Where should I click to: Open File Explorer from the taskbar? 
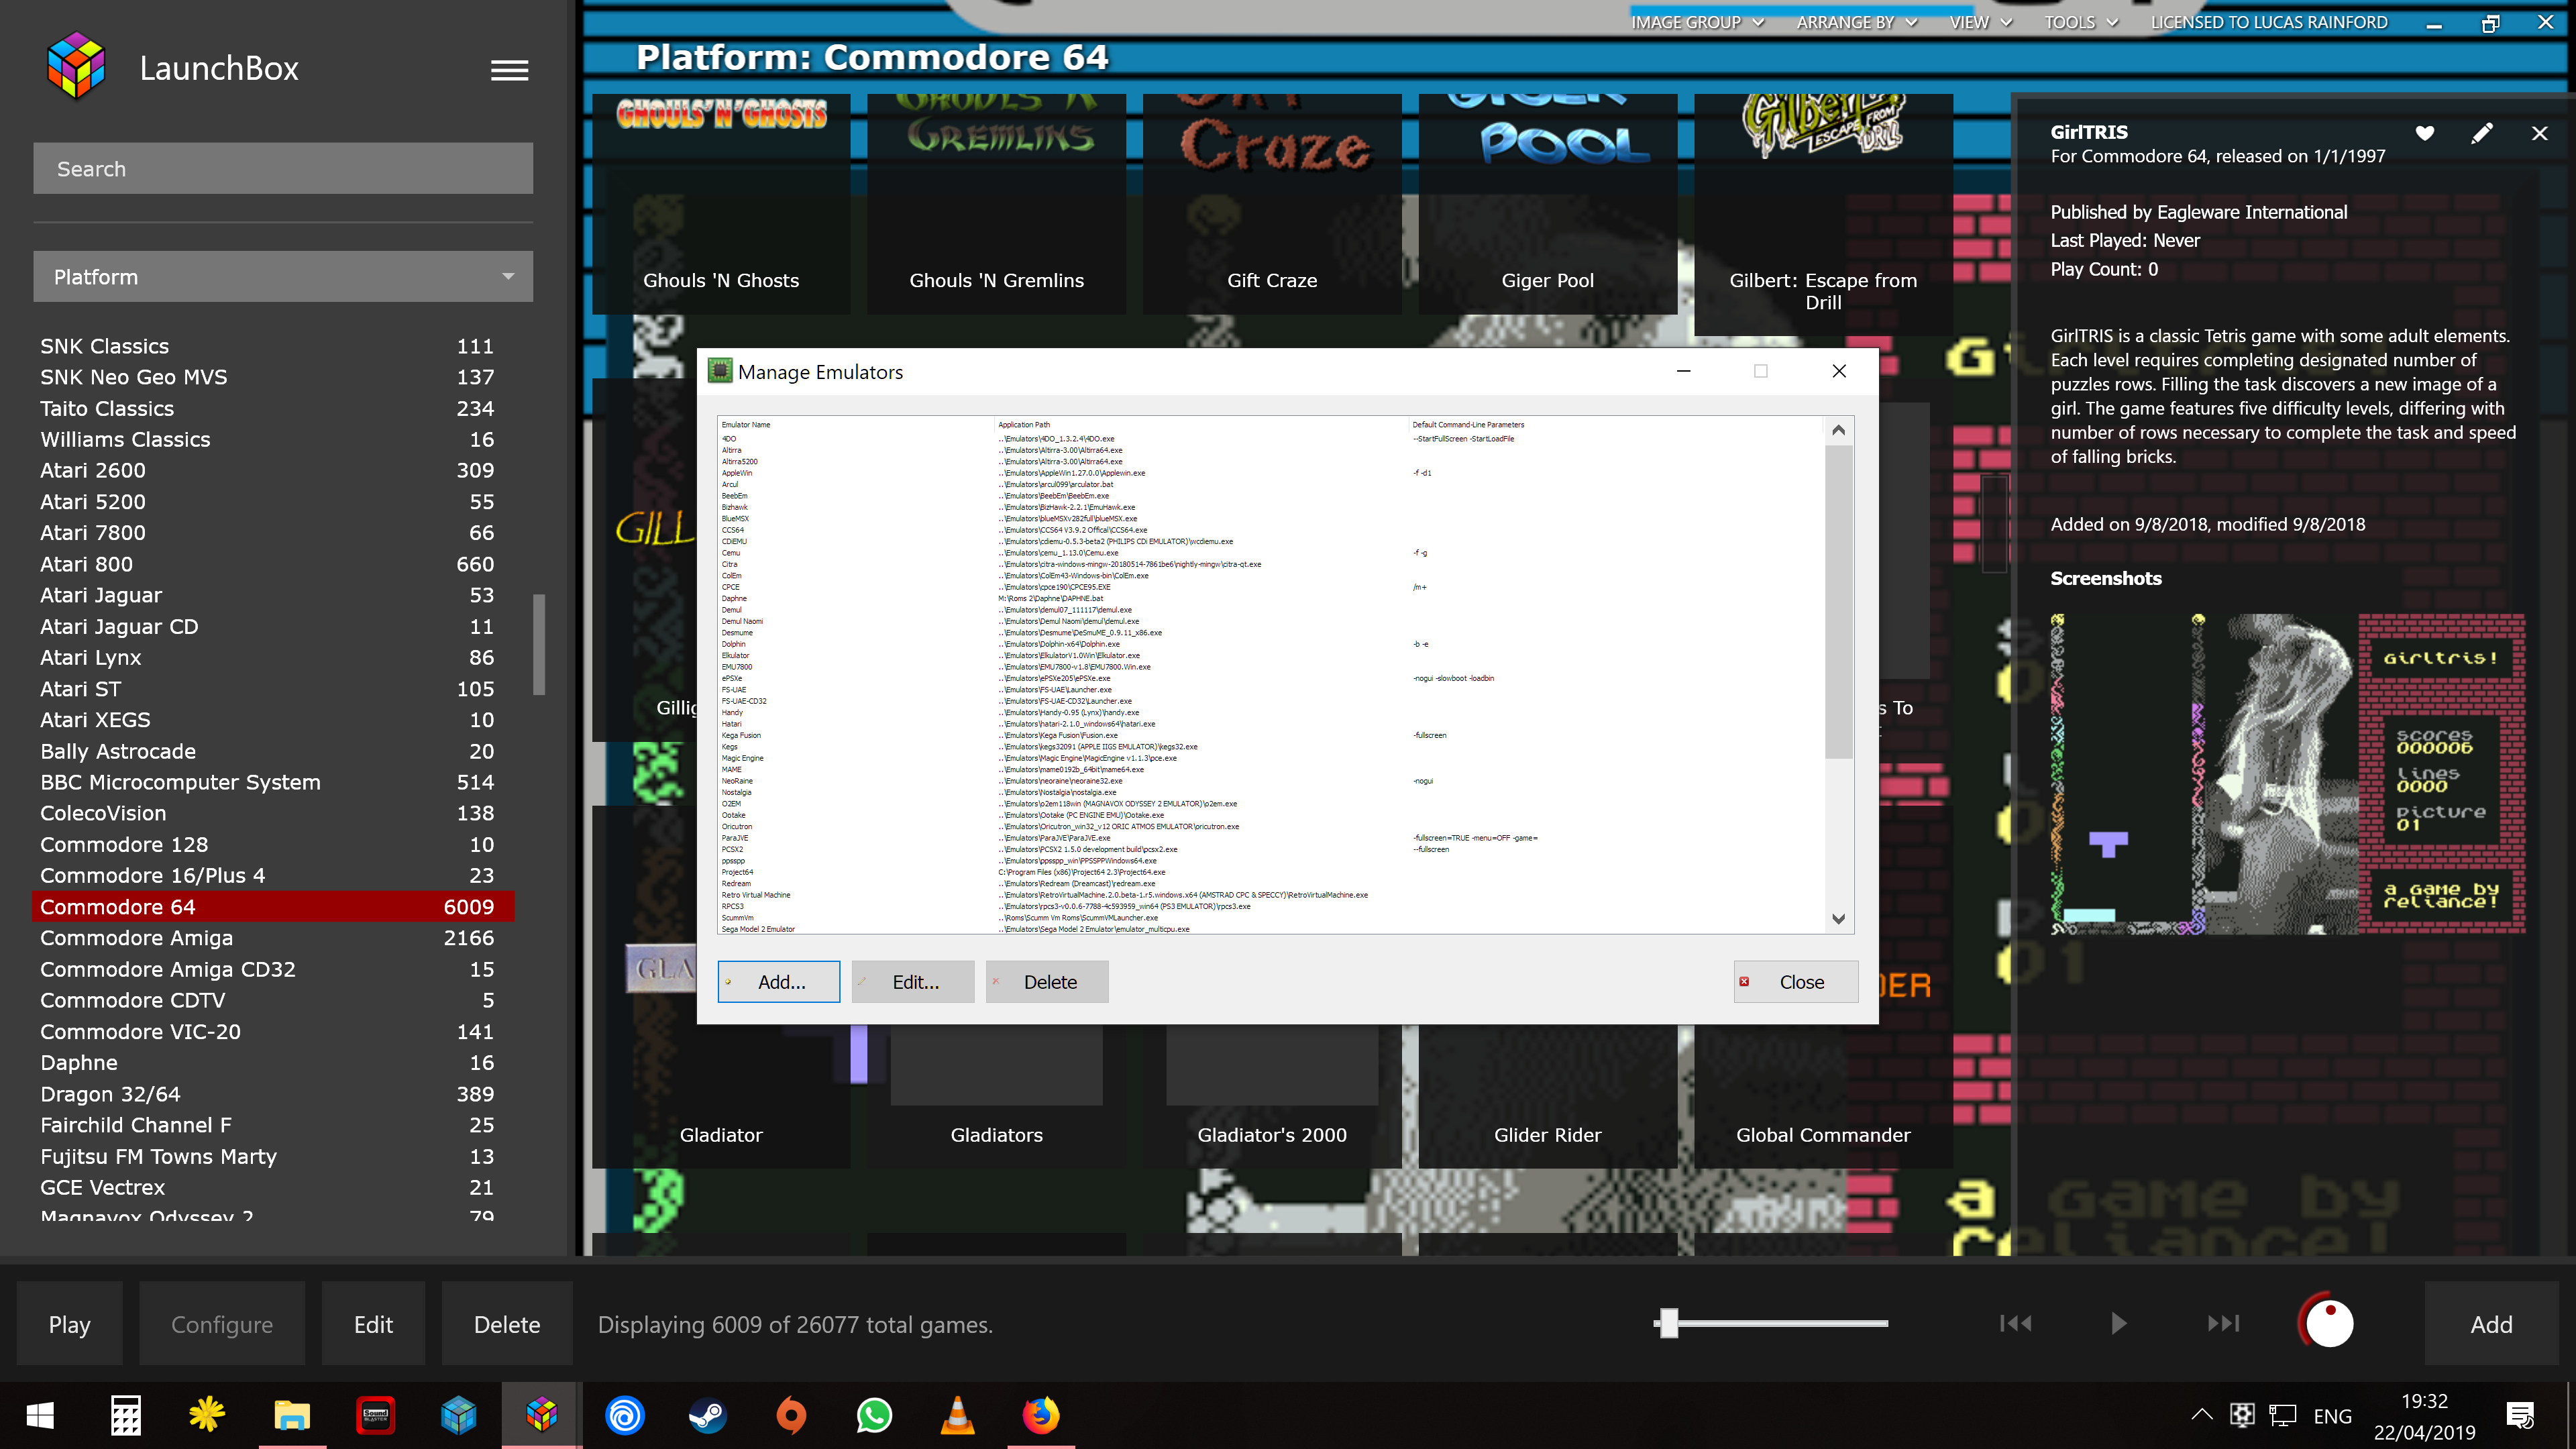point(292,1416)
